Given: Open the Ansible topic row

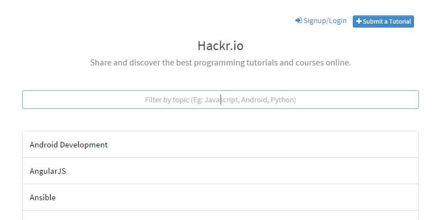Looking at the screenshot, I should coord(43,197).
